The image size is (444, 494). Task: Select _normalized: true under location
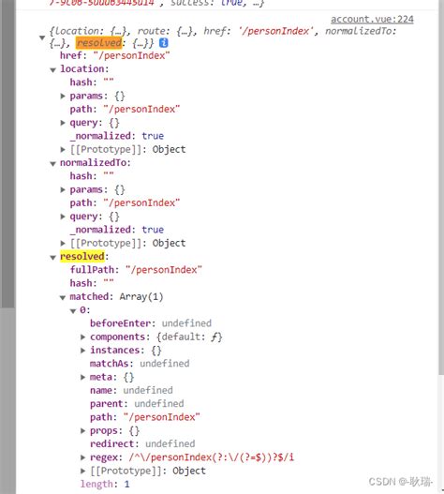click(117, 136)
